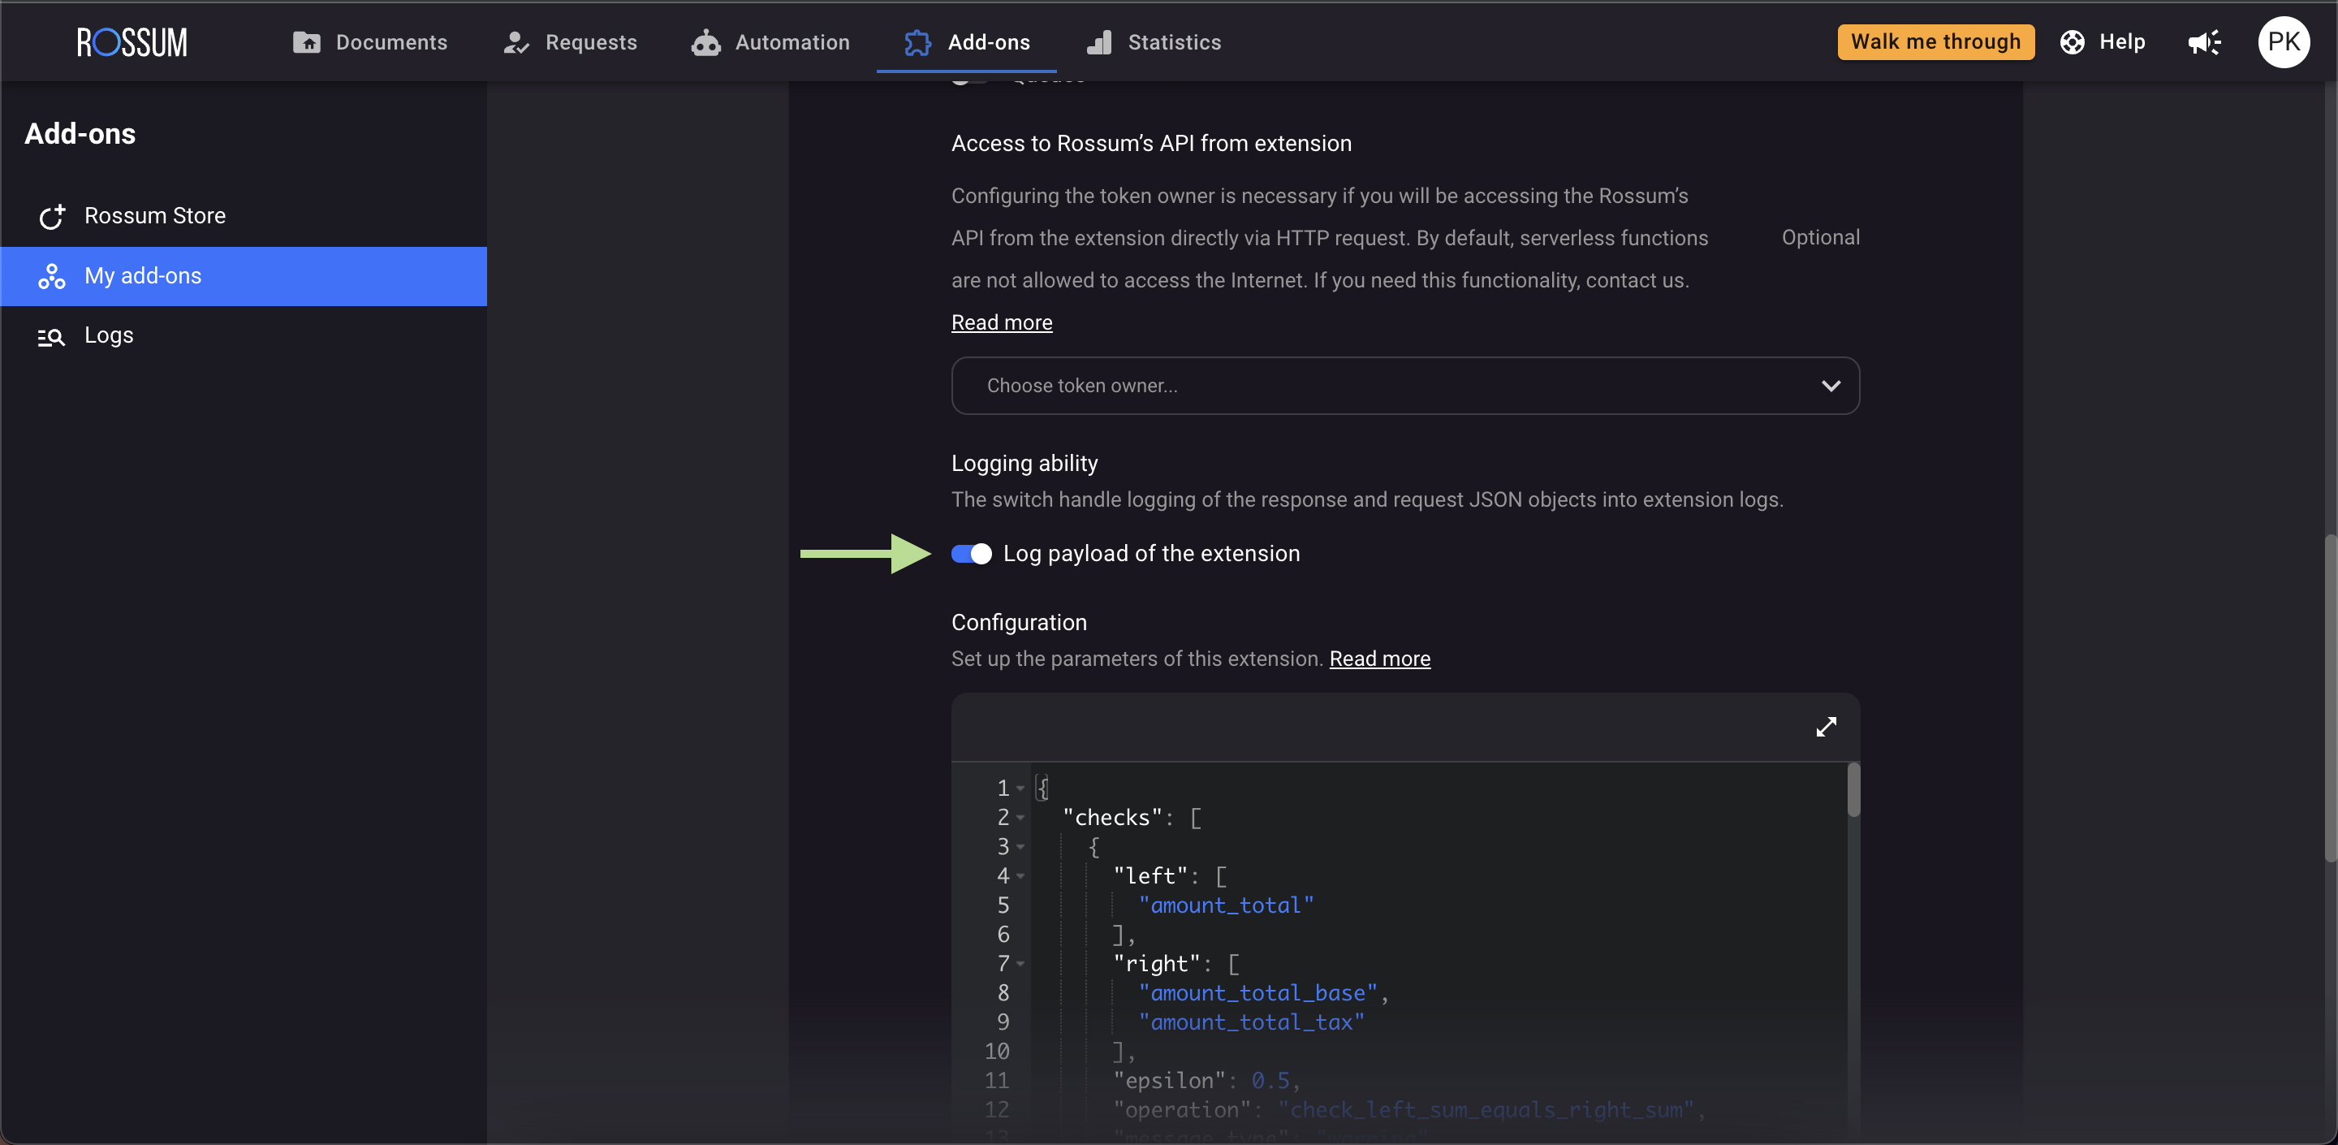The height and width of the screenshot is (1145, 2338).
Task: Collapse the "left" array fold arrow
Action: pos(1021,875)
